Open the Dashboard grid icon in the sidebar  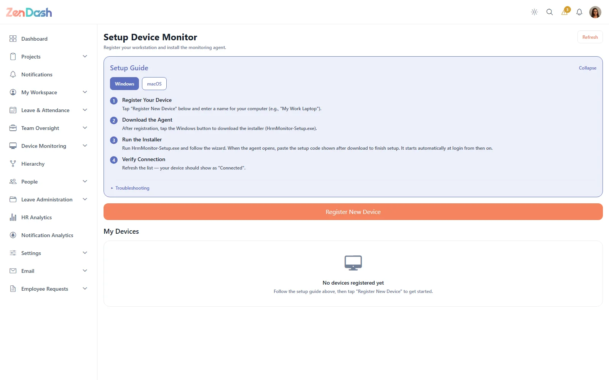coord(13,39)
